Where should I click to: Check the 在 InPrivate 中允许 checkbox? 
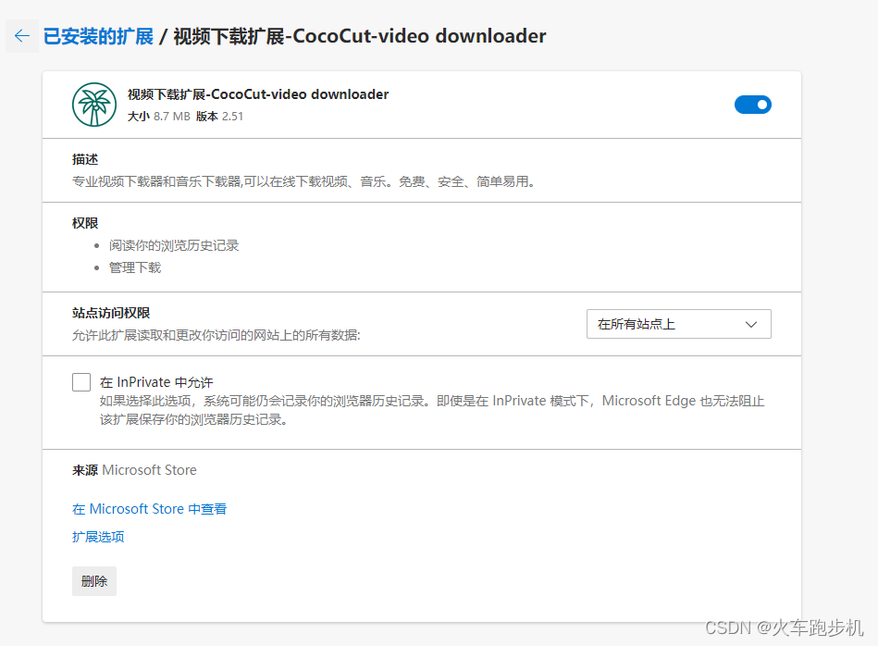pos(81,382)
